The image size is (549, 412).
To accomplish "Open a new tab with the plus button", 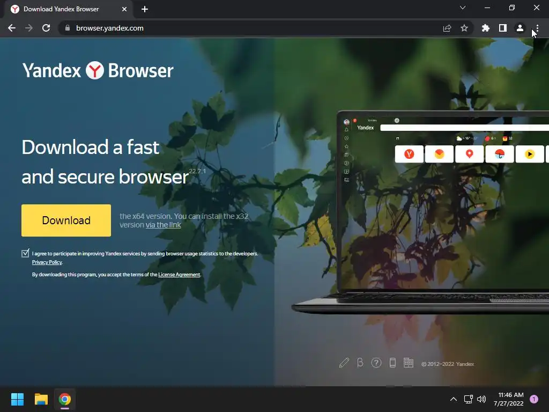I will click(145, 9).
